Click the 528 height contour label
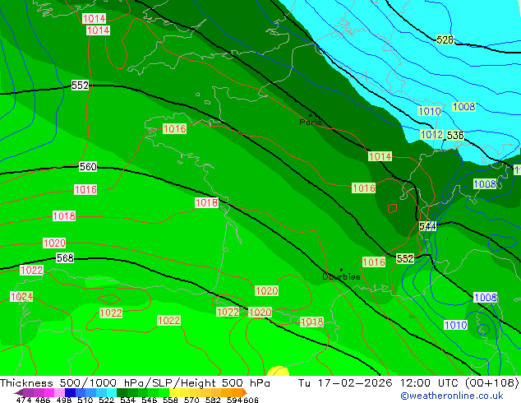Image resolution: width=521 pixels, height=403 pixels. tap(445, 40)
